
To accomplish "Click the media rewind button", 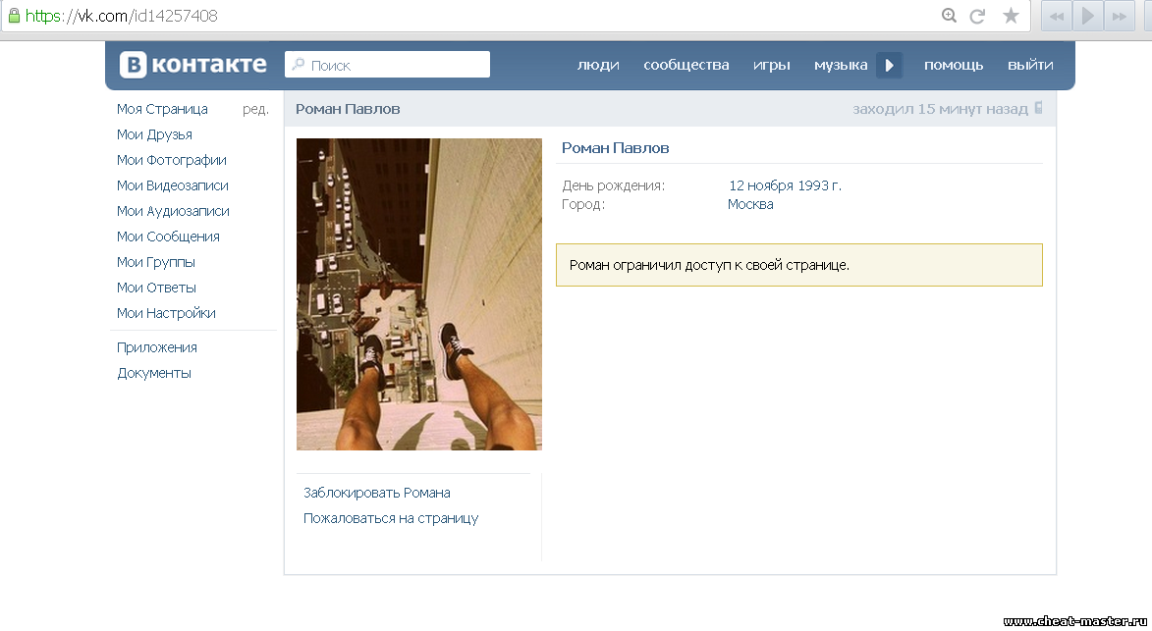I will 1057,16.
